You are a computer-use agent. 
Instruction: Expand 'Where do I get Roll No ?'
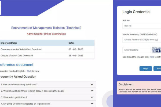tap(48, 97)
